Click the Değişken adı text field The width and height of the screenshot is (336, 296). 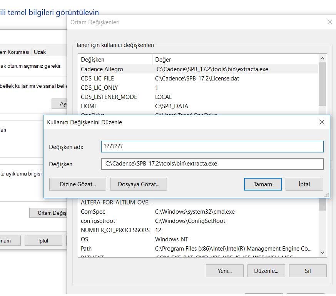tap(212, 147)
